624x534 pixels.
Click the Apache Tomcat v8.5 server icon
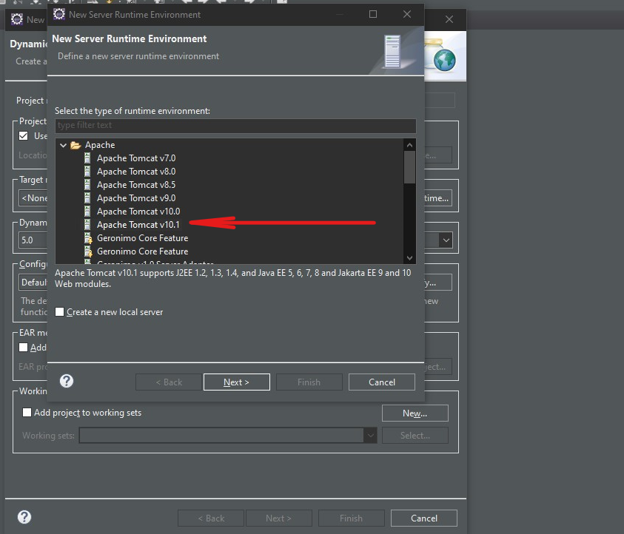88,185
